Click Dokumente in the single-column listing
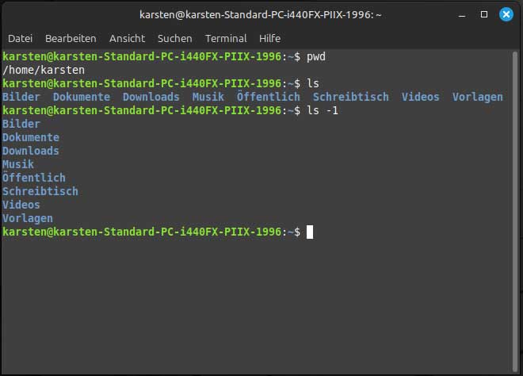Screen dimensions: 523x376 (31, 137)
